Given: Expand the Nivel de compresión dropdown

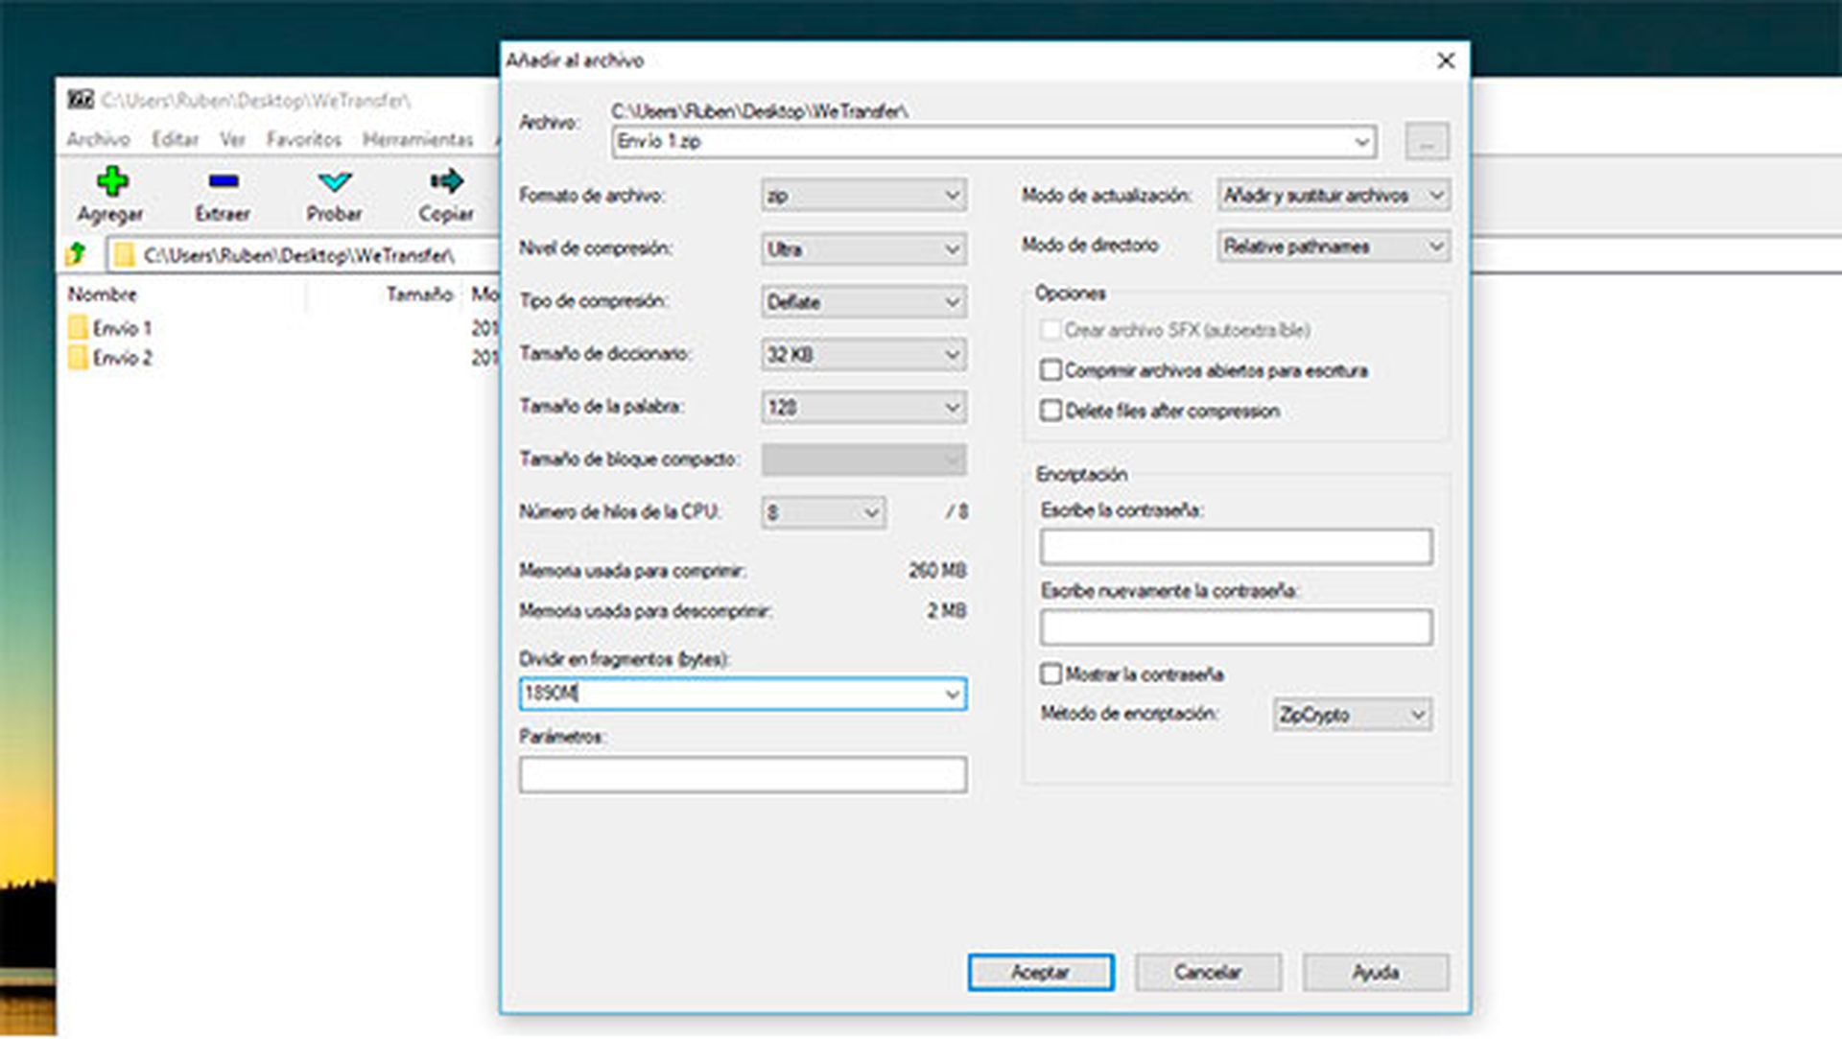Looking at the screenshot, I should click(x=863, y=249).
